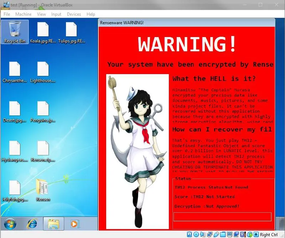Click the empty box in Status panel

click(222, 217)
